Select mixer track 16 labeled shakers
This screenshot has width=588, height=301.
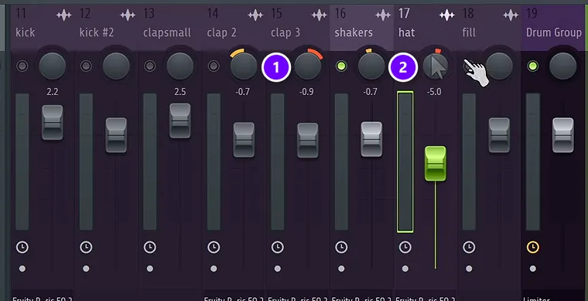[x=354, y=32]
